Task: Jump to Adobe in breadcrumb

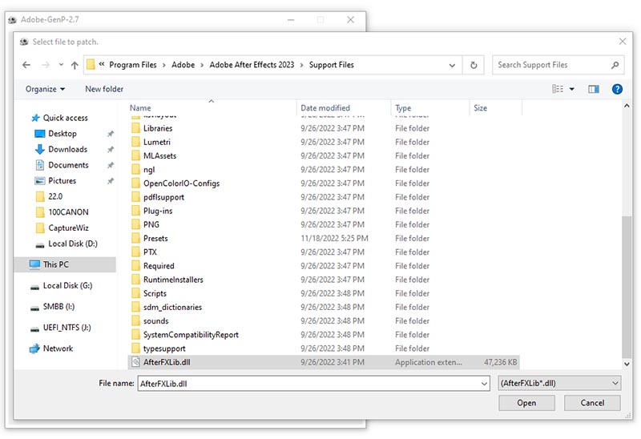Action: pos(183,65)
